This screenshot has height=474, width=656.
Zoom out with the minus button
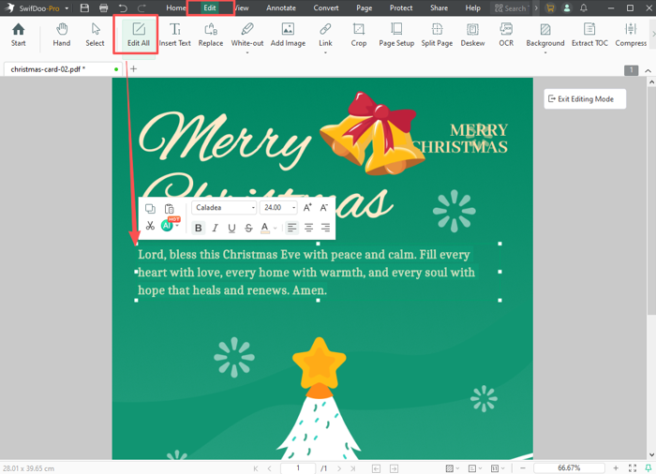coord(523,468)
